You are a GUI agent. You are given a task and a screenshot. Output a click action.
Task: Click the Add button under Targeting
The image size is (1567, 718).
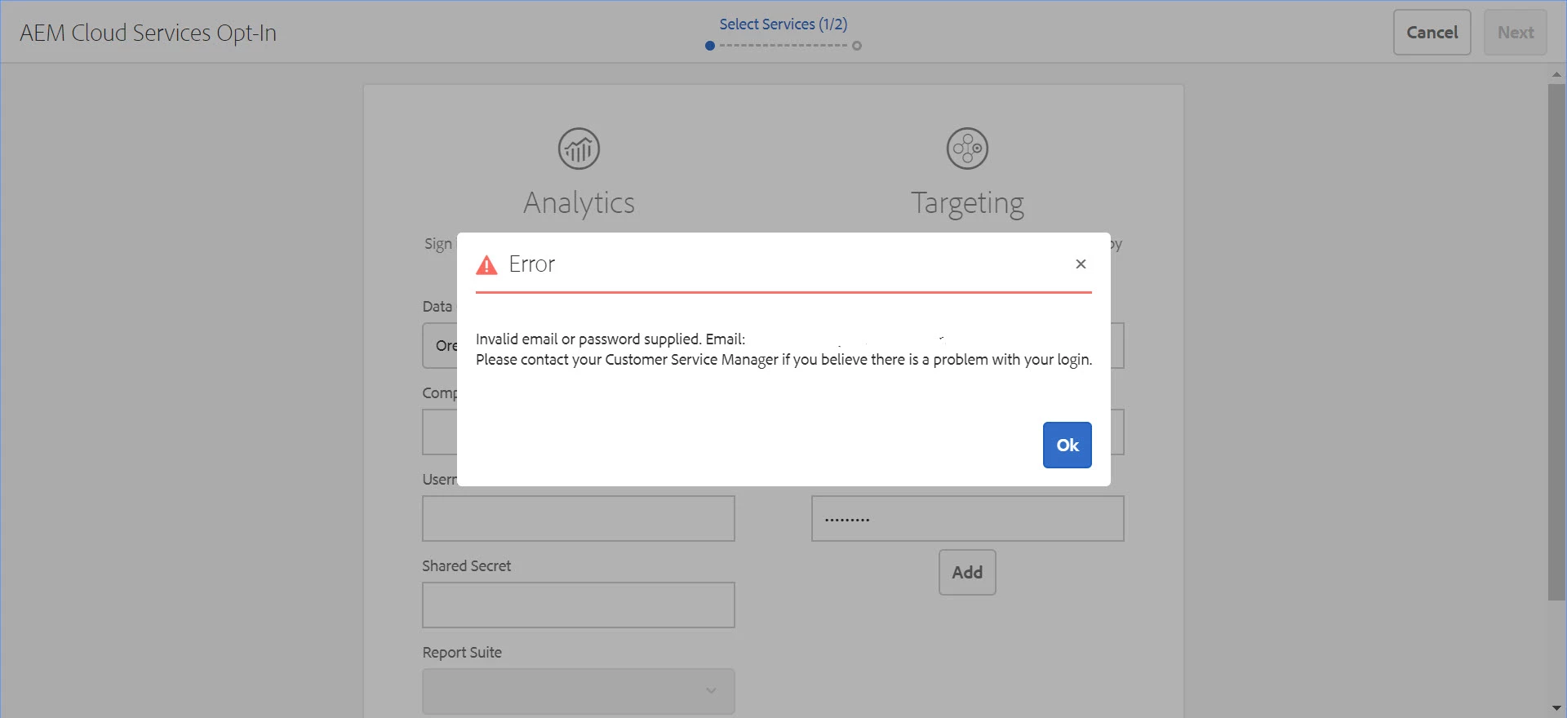point(967,572)
